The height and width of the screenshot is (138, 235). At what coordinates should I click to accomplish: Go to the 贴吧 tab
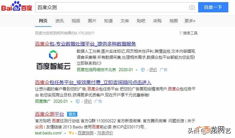(141, 21)
